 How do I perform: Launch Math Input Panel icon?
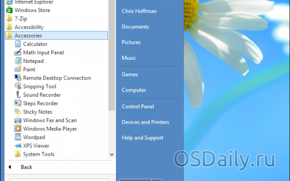[x=18, y=53]
